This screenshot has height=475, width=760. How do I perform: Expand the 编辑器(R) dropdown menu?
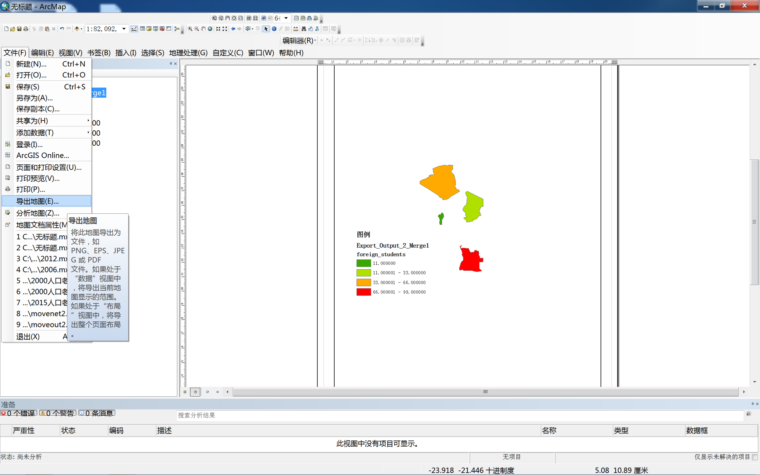[299, 40]
